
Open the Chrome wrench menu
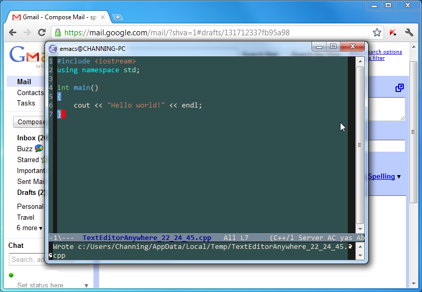[409, 33]
